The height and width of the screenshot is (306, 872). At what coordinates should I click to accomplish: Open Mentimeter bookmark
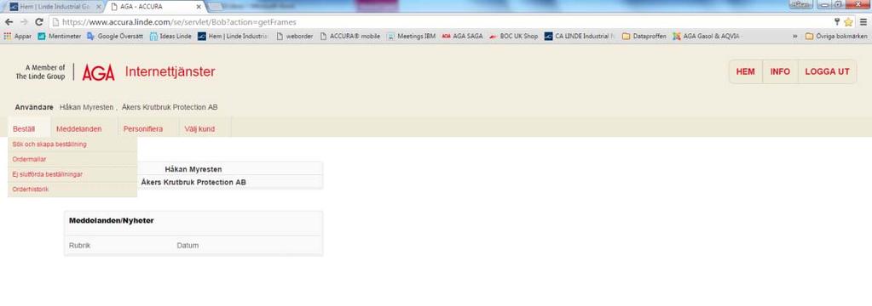60,37
